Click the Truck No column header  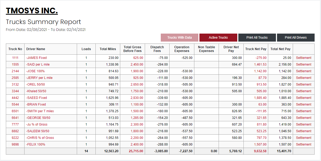point(15,49)
